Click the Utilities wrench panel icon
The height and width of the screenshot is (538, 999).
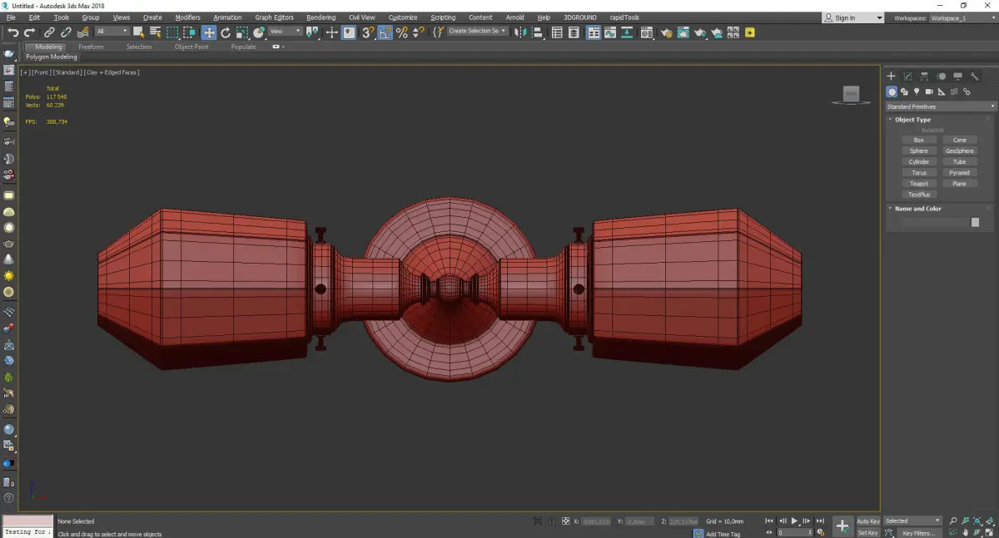(974, 77)
